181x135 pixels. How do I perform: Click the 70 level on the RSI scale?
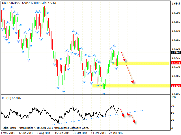click(x=173, y=106)
